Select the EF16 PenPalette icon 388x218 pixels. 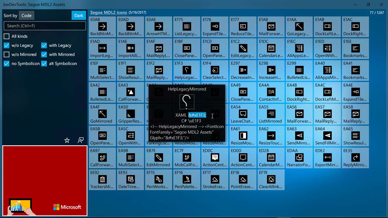[187, 180]
